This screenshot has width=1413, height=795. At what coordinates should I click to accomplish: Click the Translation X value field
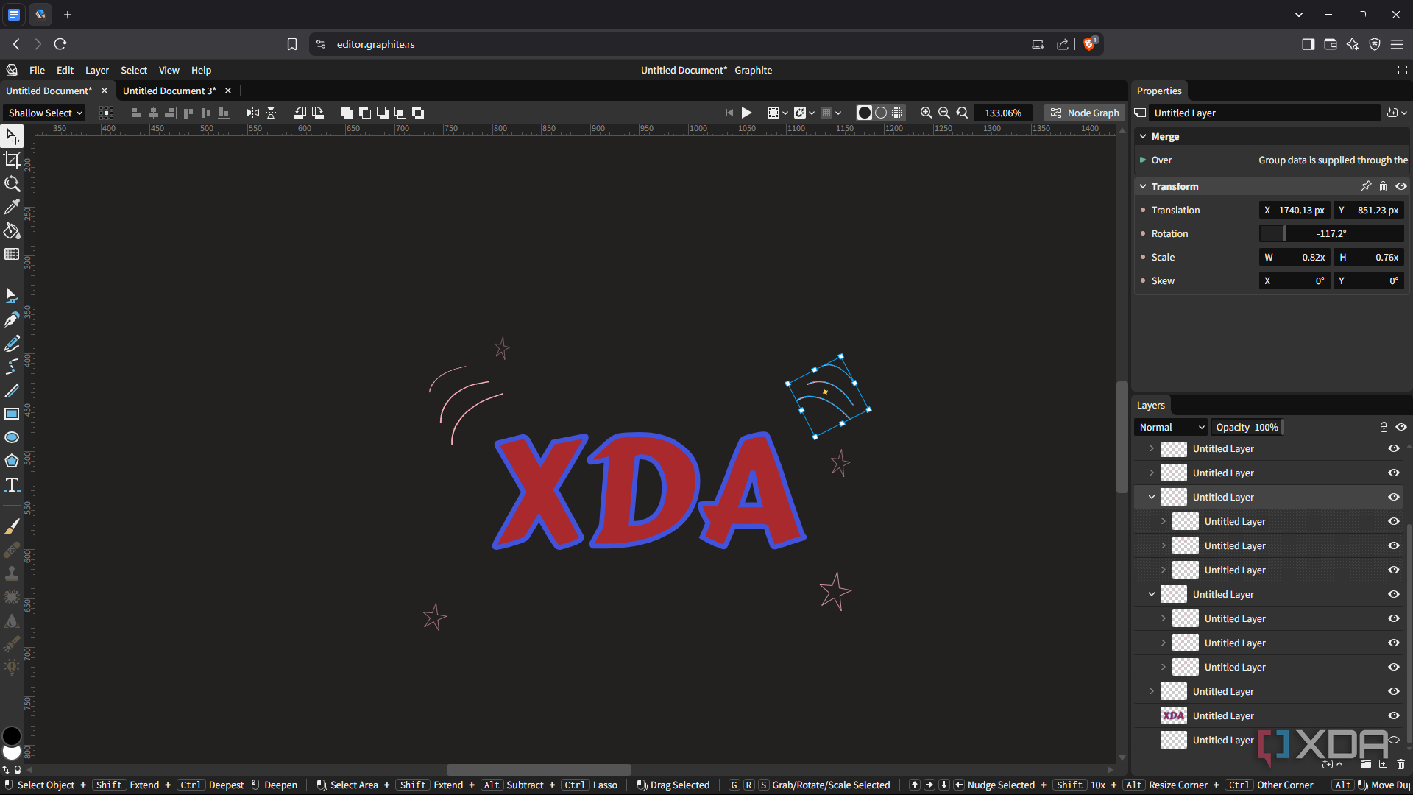click(1295, 210)
